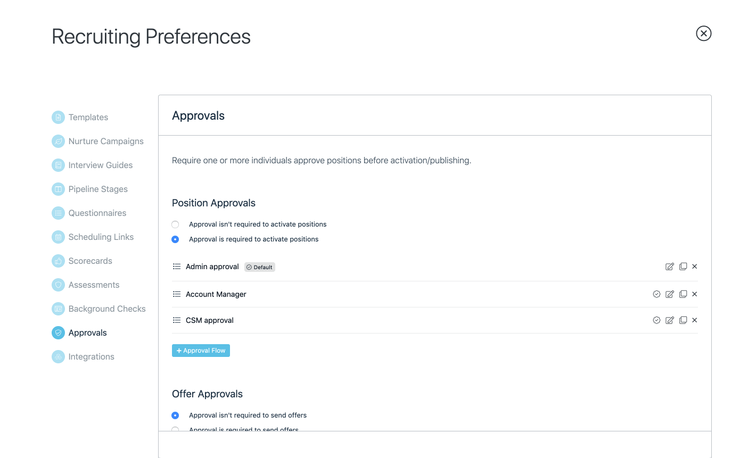Select 'Approval isn't required to activate positions'

click(175, 224)
